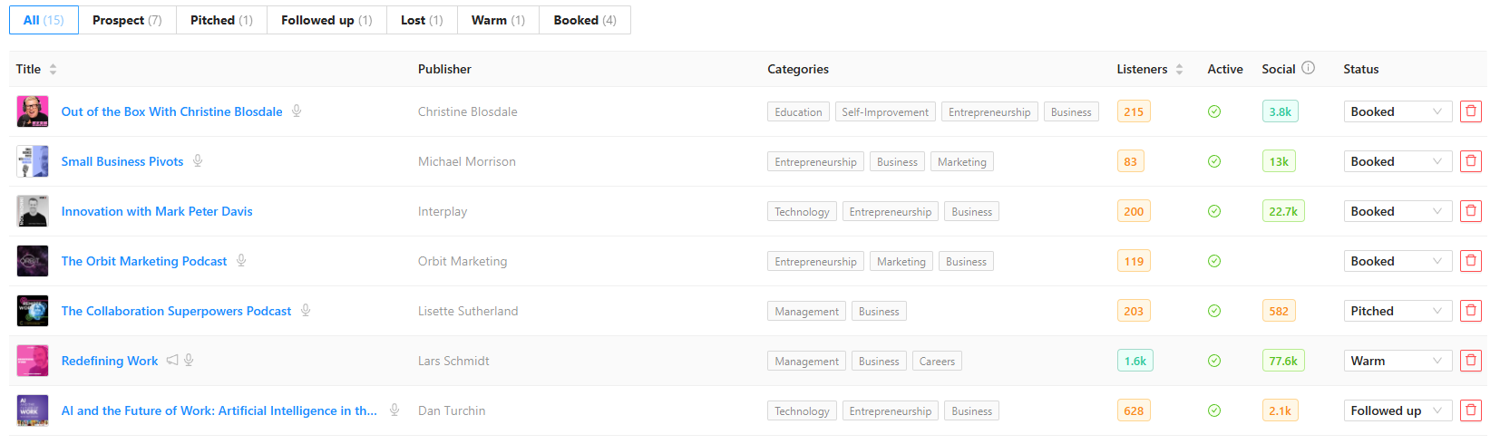The image size is (1500, 444).
Task: Click the Redefining Work podcast thumbnail
Action: [x=33, y=361]
